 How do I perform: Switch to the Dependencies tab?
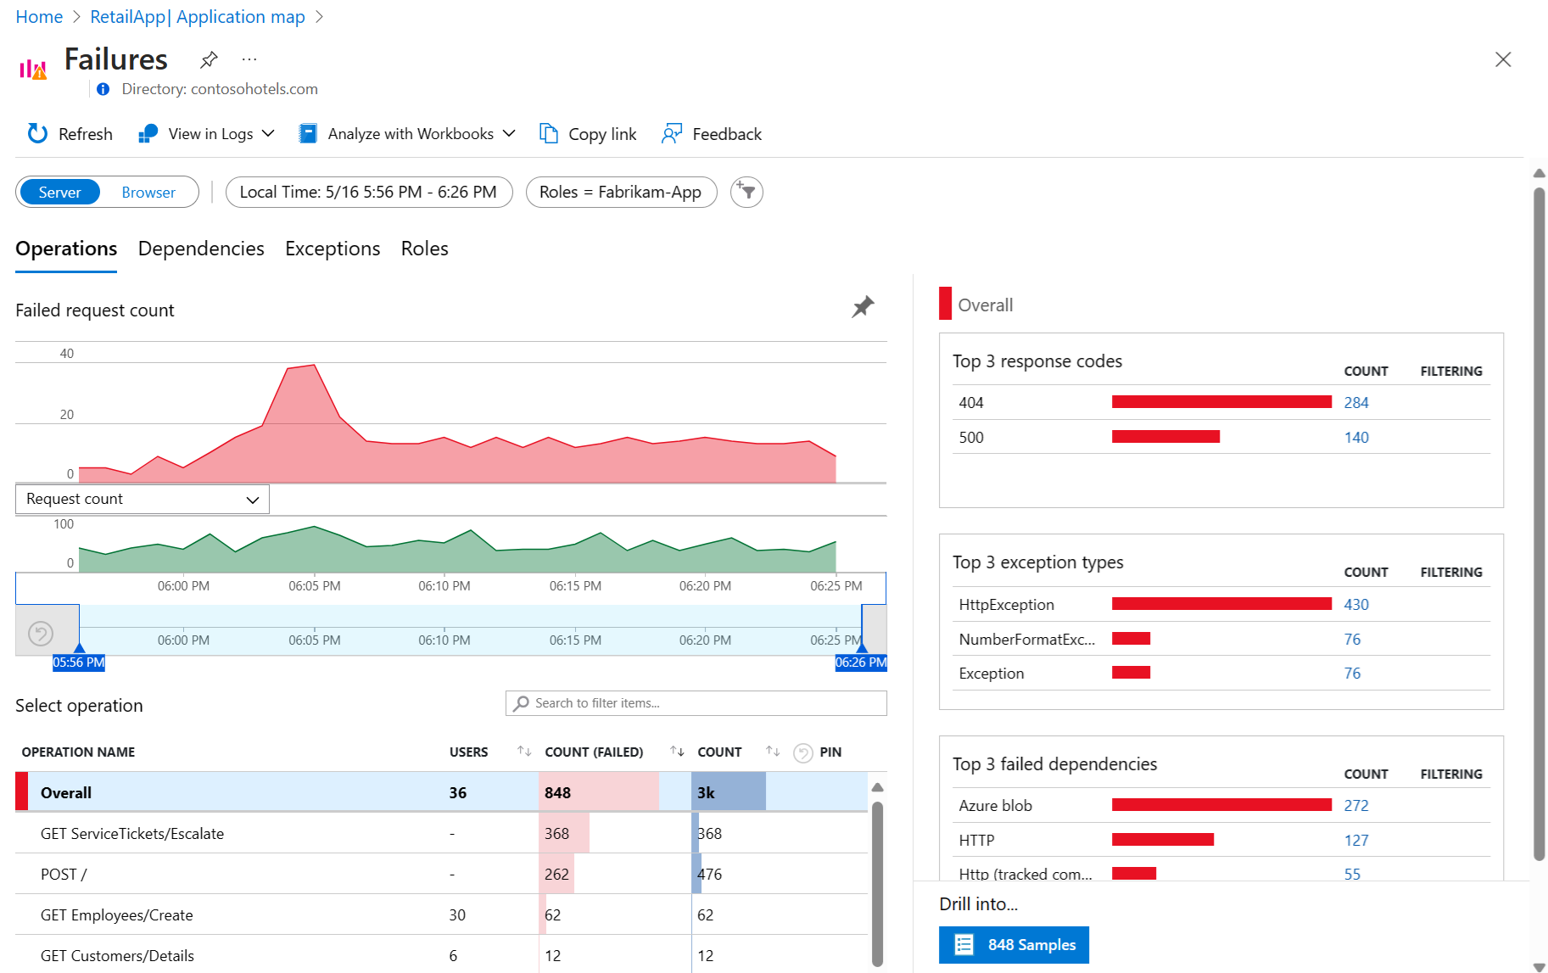(201, 249)
